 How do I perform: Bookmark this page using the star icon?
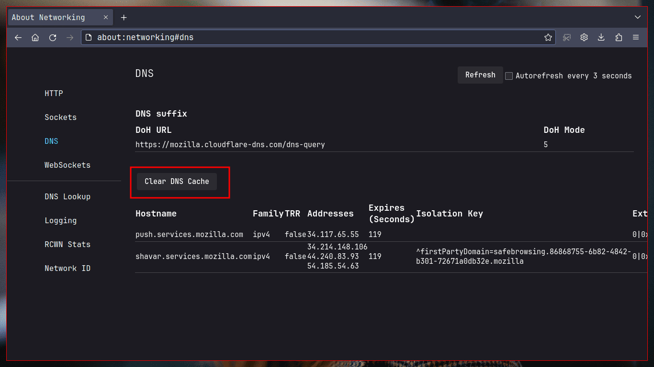tap(548, 37)
